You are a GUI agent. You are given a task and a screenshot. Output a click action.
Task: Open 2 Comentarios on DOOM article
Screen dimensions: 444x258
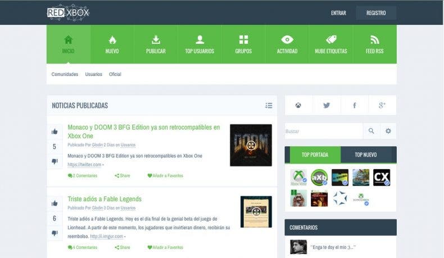pyautogui.click(x=83, y=175)
